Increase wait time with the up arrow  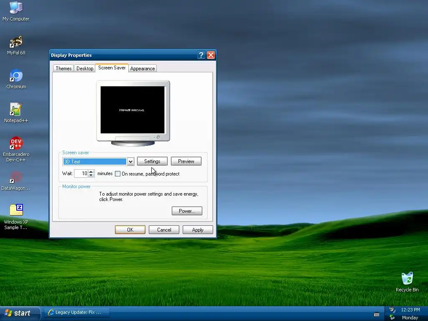pos(91,171)
